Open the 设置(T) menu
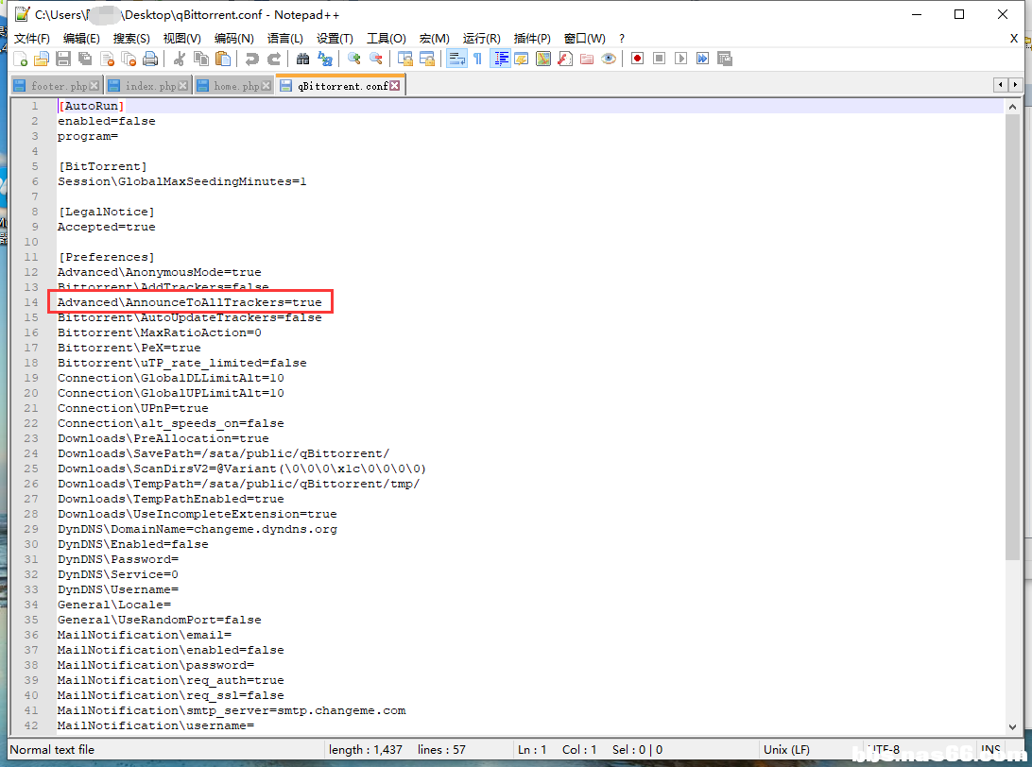This screenshot has height=767, width=1032. click(335, 38)
